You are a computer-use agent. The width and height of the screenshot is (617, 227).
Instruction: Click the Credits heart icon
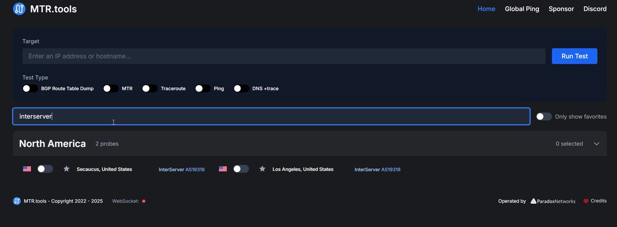click(586, 201)
